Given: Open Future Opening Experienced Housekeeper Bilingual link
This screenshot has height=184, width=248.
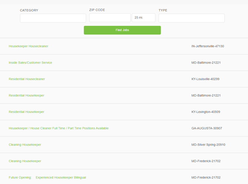Looking at the screenshot, I should (47, 178).
